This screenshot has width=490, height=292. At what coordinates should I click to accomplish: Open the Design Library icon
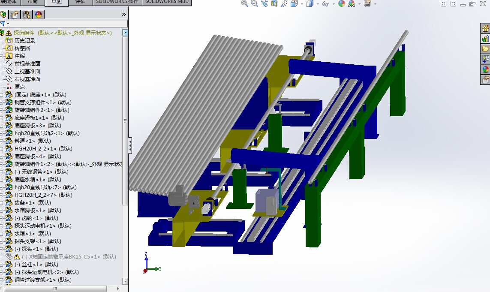point(485,39)
